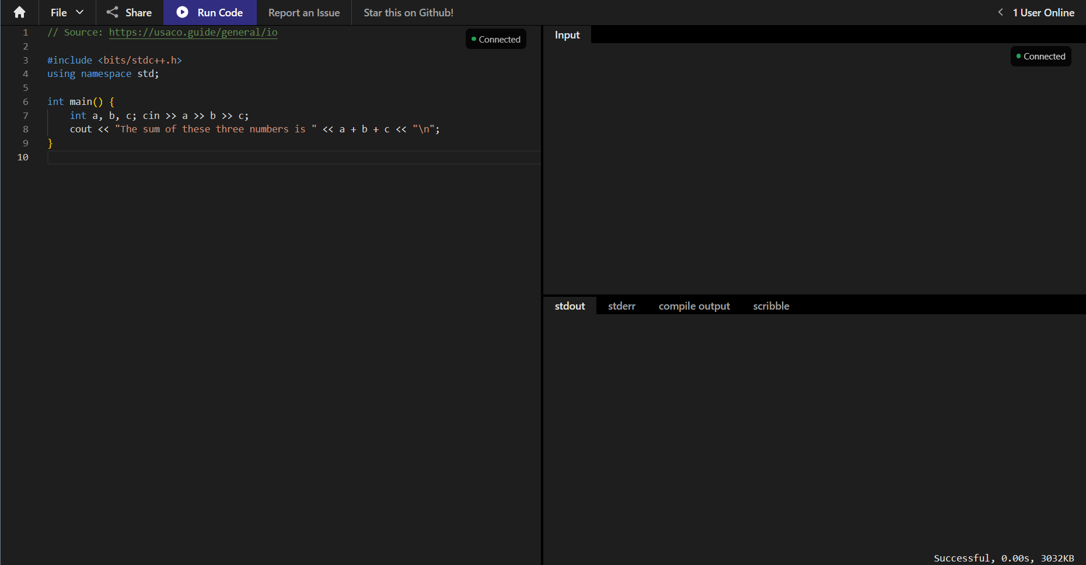
Task: Click line 10 in the code editor
Action: click(x=233, y=157)
